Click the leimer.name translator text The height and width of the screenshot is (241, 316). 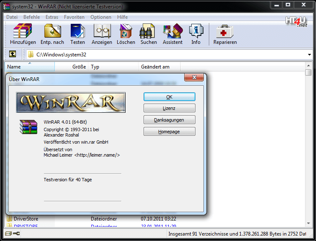(x=82, y=155)
